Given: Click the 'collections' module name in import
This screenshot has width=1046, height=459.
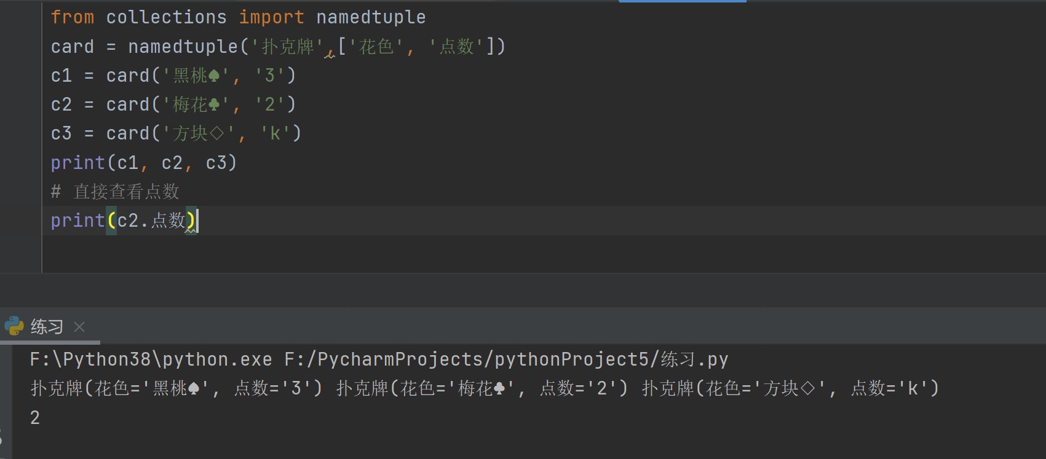Looking at the screenshot, I should pyautogui.click(x=166, y=17).
